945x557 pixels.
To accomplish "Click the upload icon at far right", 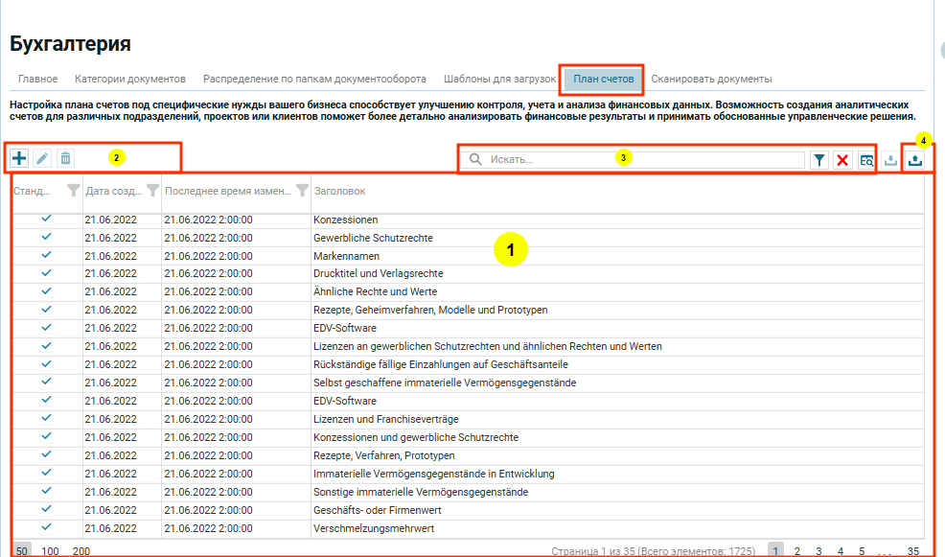I will pos(915,160).
